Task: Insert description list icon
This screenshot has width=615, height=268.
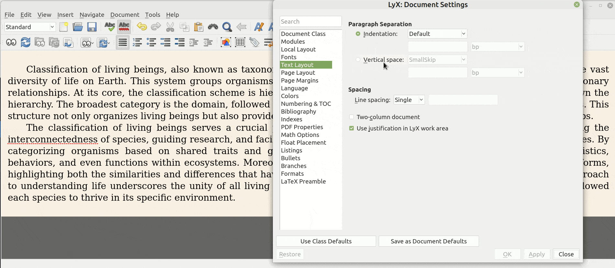Action: click(180, 42)
